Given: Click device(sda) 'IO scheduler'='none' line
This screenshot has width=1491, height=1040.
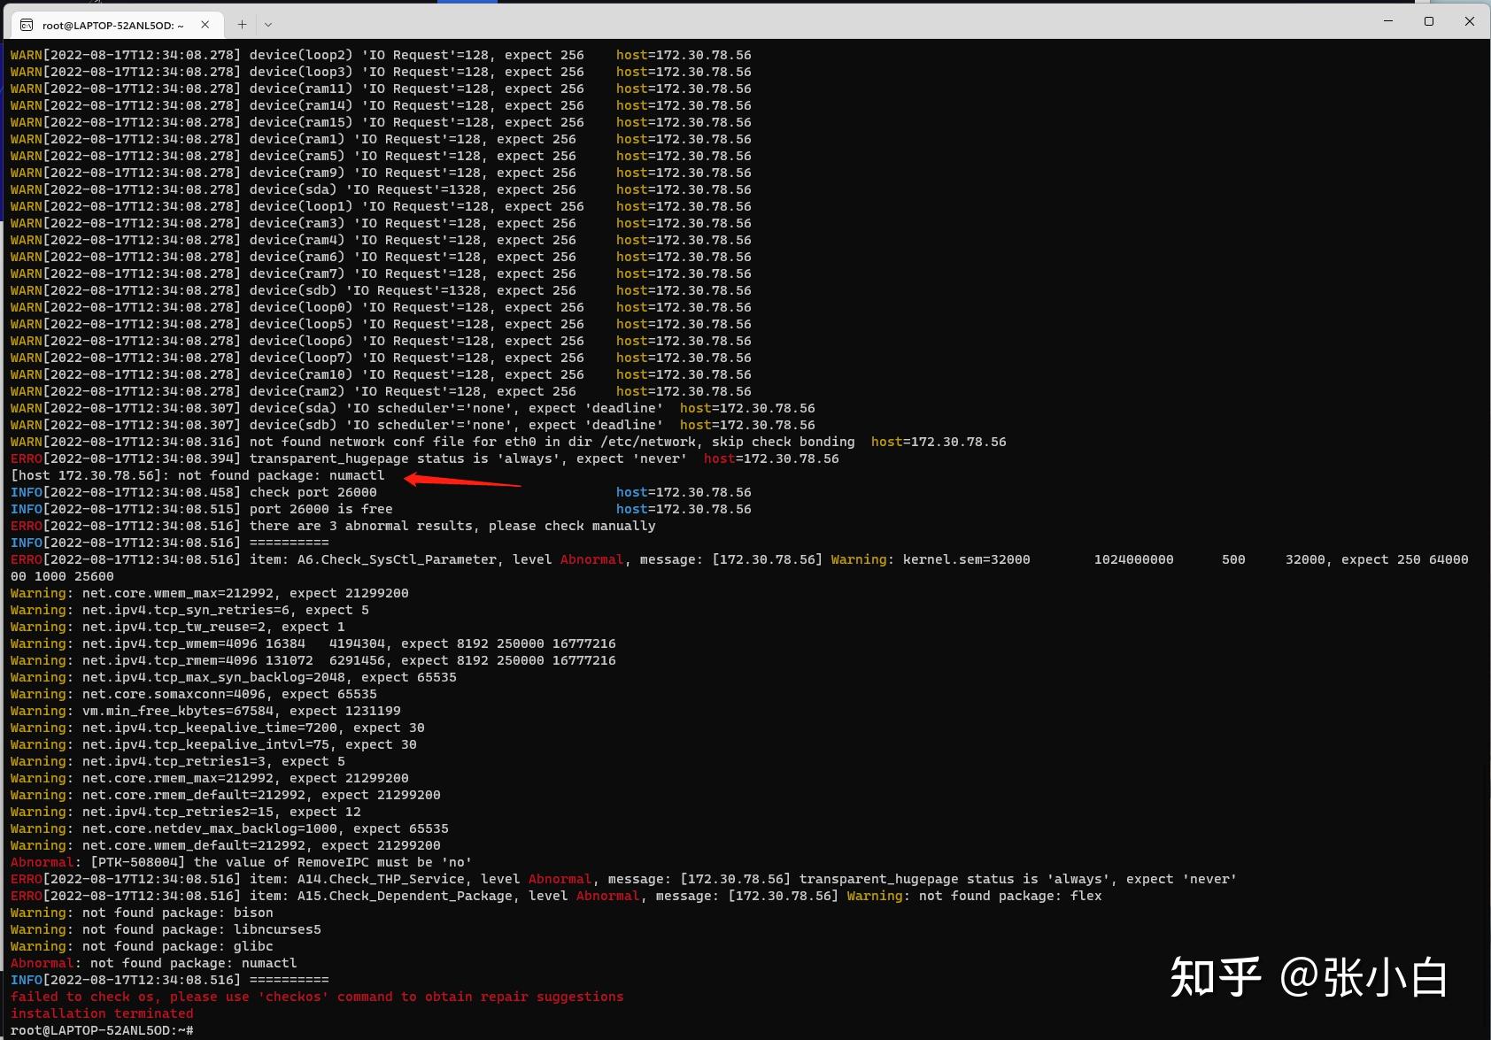Looking at the screenshot, I should (413, 408).
